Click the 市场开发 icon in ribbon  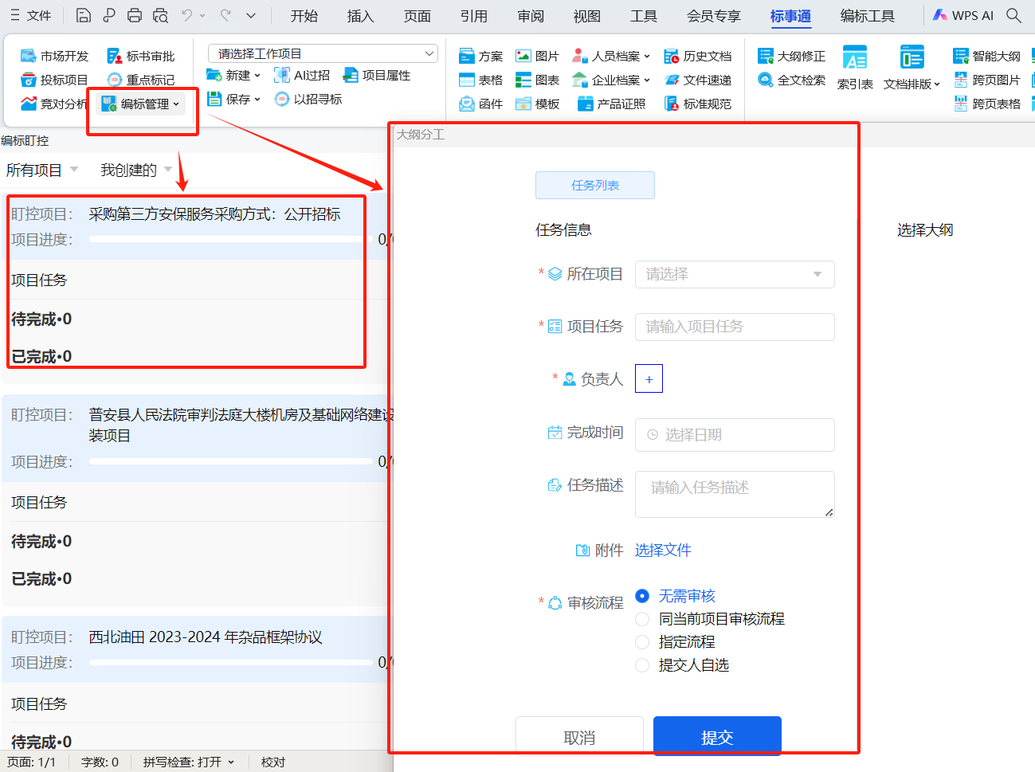click(29, 56)
